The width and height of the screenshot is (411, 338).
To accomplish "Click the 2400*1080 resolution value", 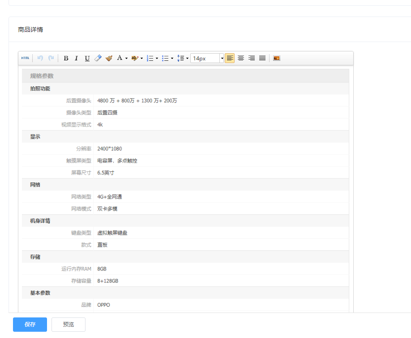I will pyautogui.click(x=110, y=149).
